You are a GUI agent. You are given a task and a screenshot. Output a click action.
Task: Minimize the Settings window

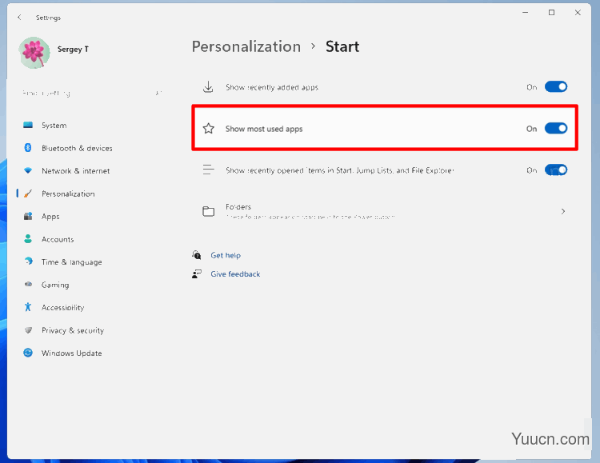pyautogui.click(x=526, y=13)
